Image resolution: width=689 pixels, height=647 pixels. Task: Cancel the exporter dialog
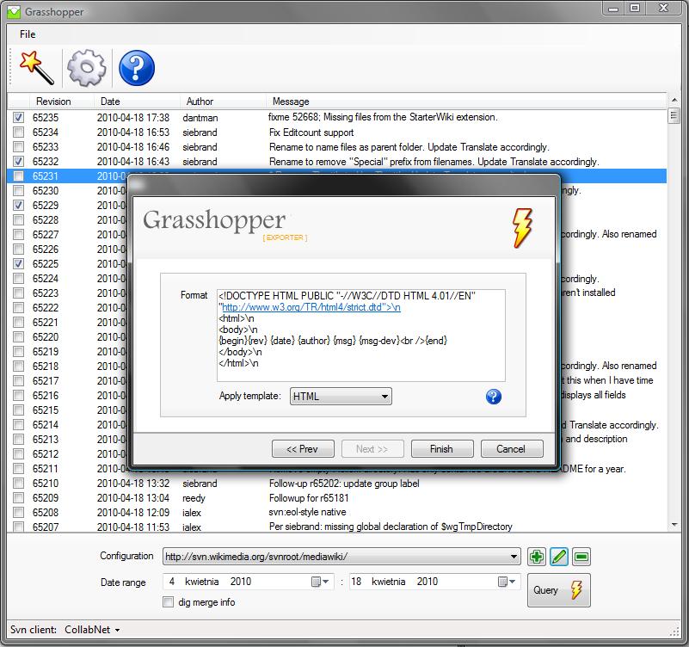[x=512, y=449]
